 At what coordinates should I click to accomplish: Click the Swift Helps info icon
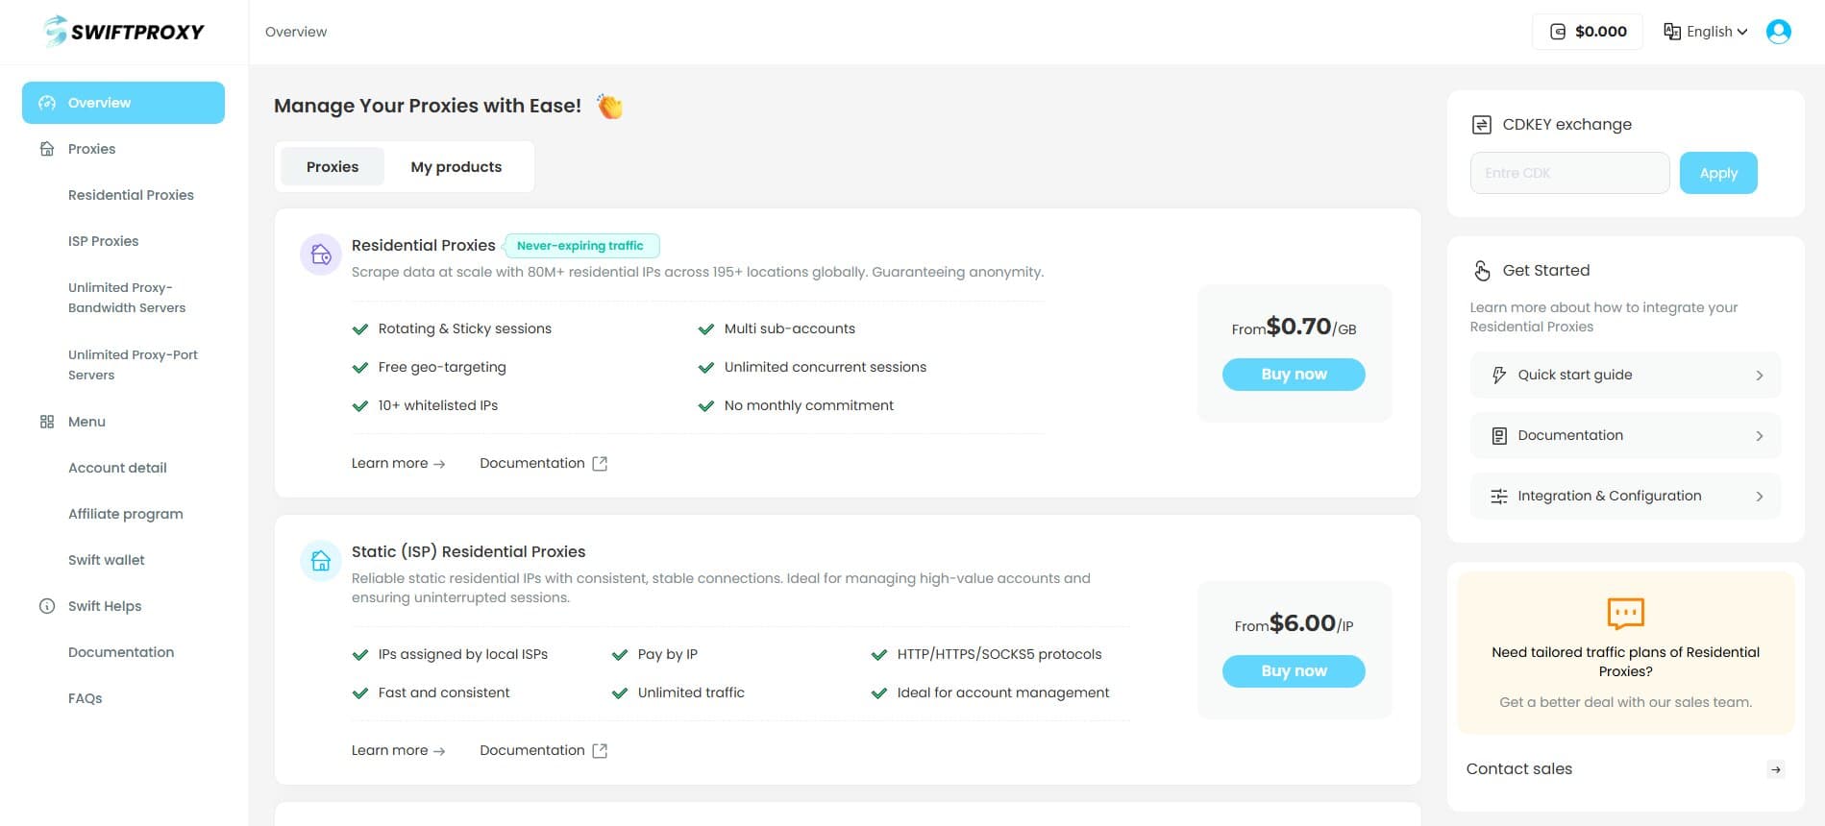(46, 606)
